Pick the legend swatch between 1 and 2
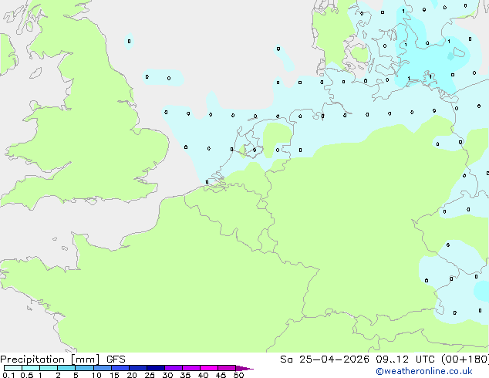 click(x=49, y=368)
